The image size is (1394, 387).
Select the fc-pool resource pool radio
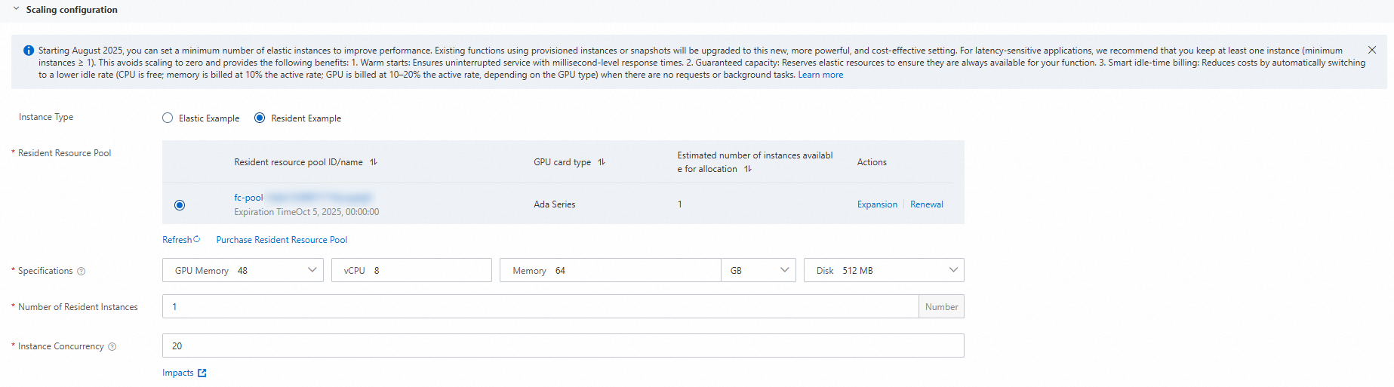click(180, 205)
